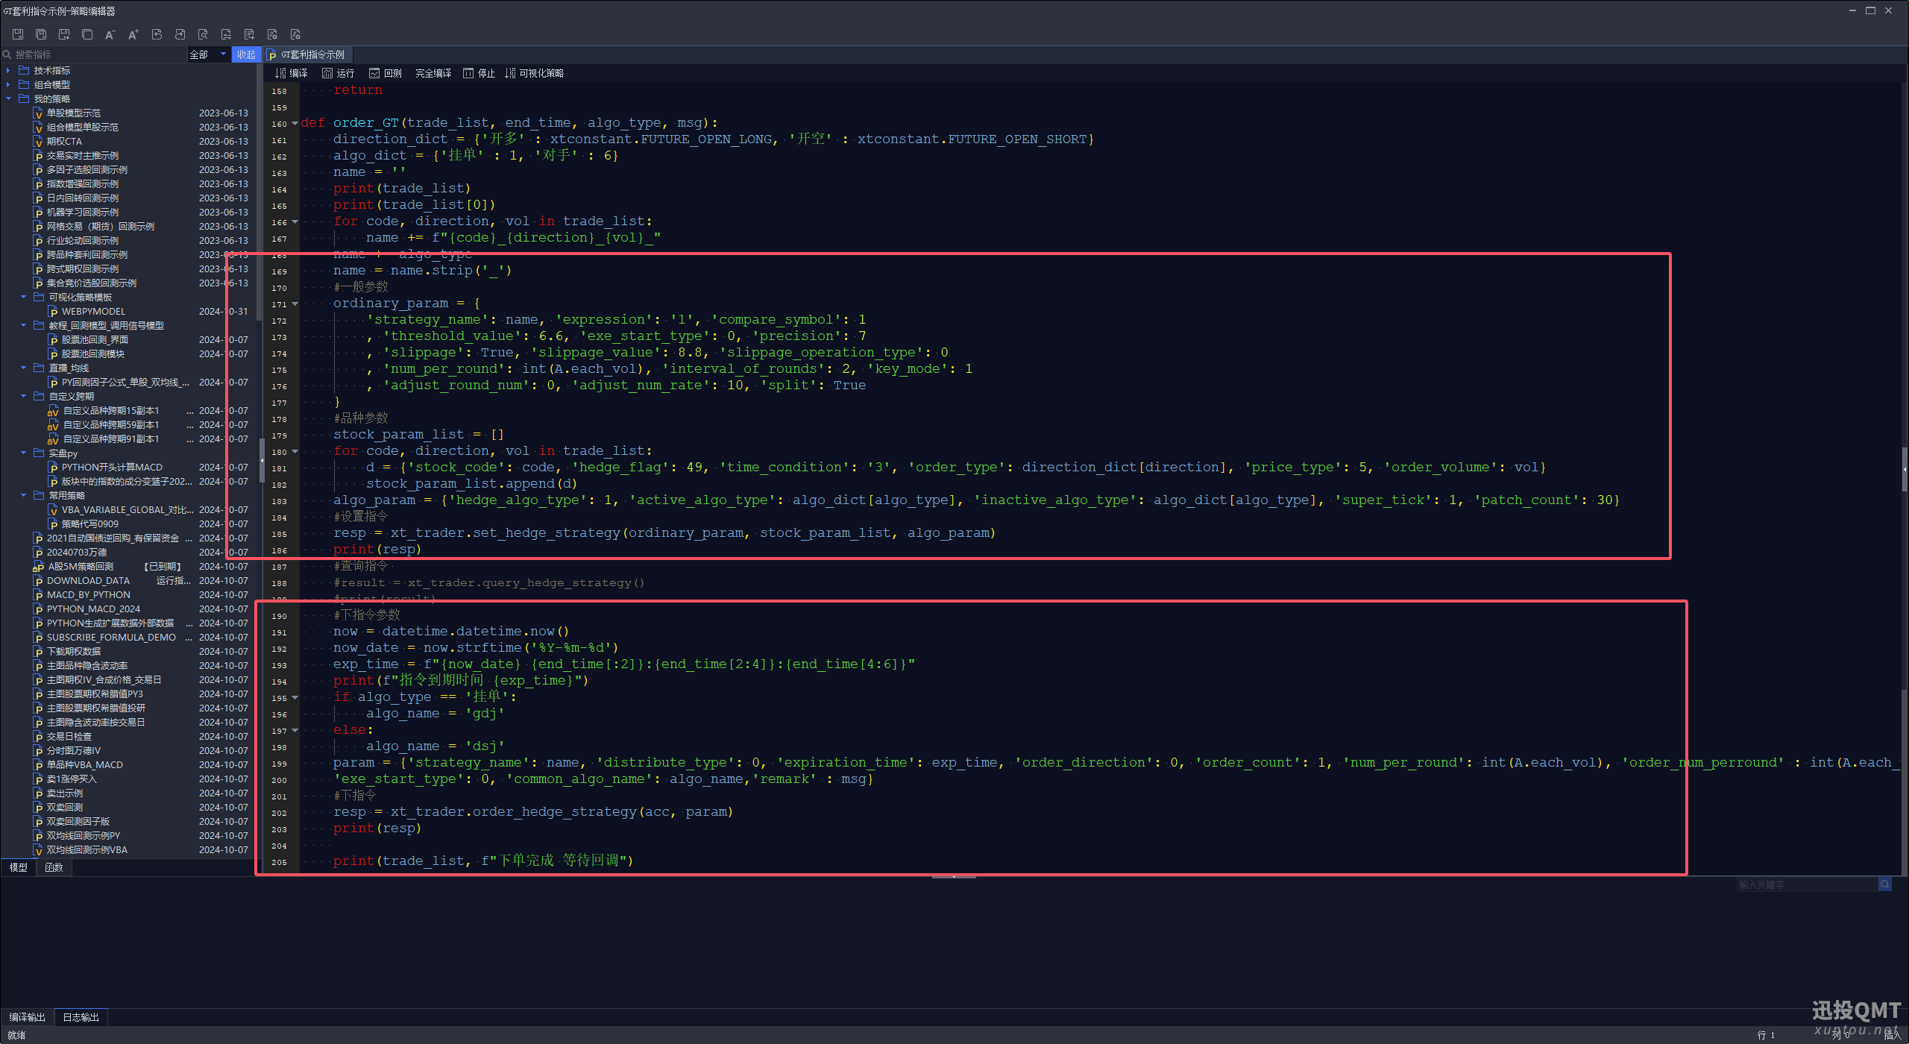Image resolution: width=1909 pixels, height=1044 pixels.
Task: Select 多因子选股回测示例 strategy
Action: (x=87, y=169)
